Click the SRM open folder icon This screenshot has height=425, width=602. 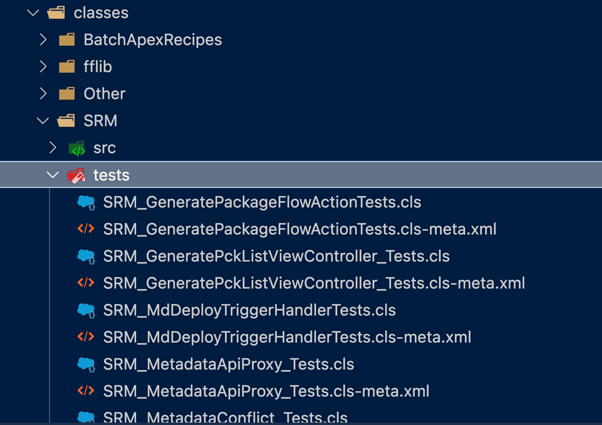coord(67,121)
